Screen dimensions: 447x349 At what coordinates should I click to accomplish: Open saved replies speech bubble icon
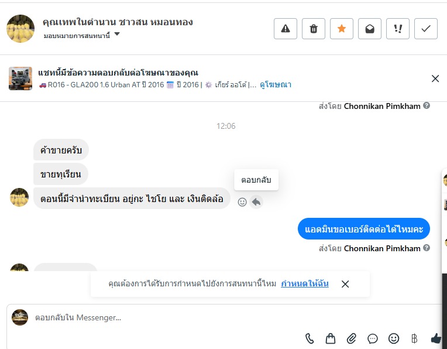(373, 338)
